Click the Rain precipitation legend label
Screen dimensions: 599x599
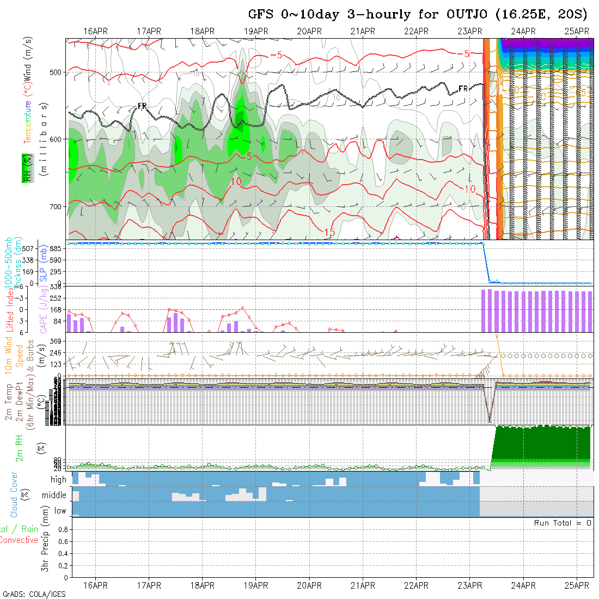(29, 529)
